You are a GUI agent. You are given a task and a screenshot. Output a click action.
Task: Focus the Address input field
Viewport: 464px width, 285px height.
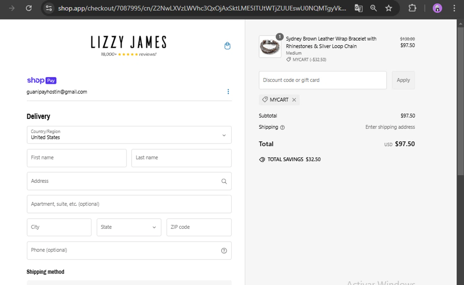click(129, 181)
